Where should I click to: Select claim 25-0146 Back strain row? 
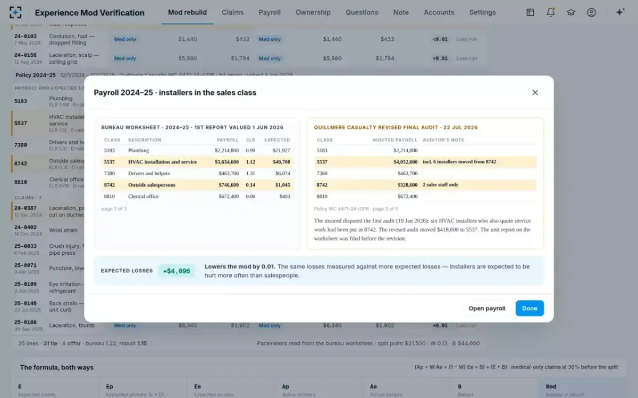(48, 306)
